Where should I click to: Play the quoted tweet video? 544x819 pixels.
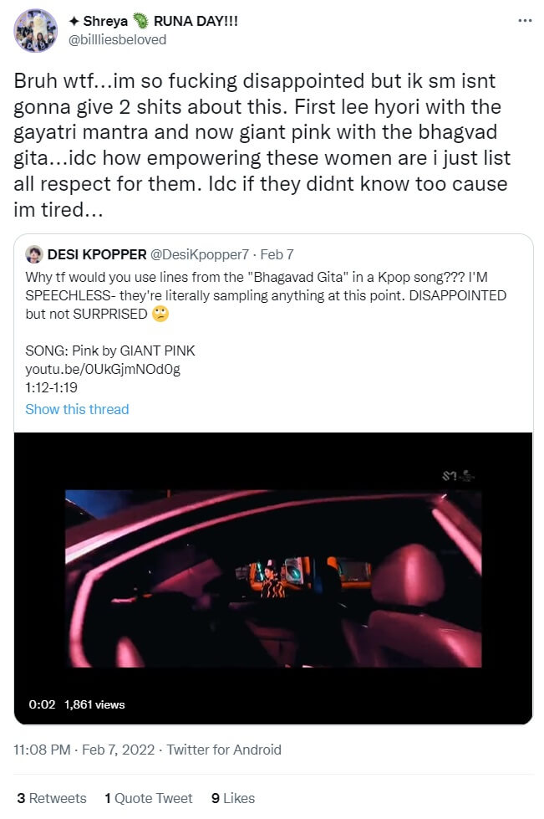[273, 577]
